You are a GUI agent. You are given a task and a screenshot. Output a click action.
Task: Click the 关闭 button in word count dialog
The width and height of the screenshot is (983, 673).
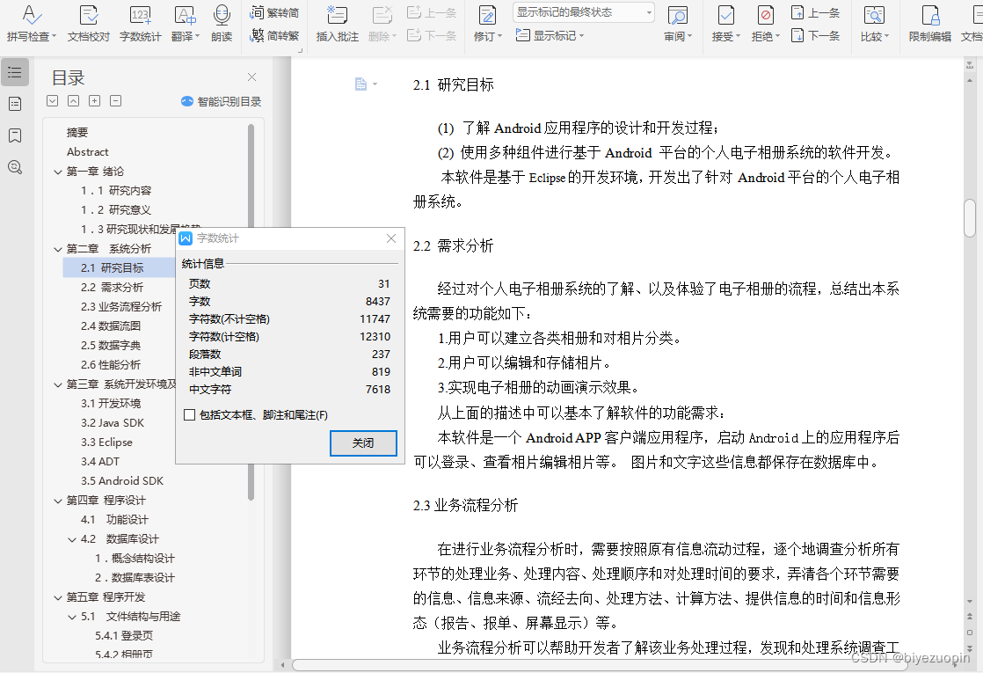[363, 443]
